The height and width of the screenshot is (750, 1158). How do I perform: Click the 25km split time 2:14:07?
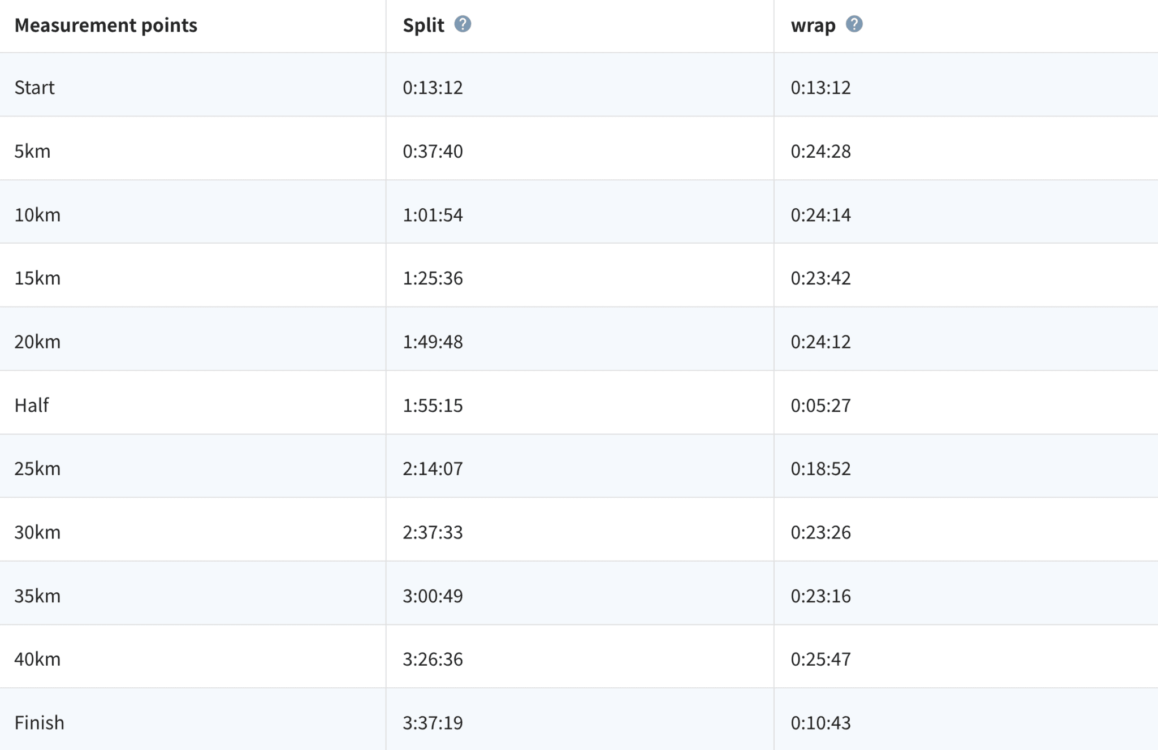pos(433,469)
